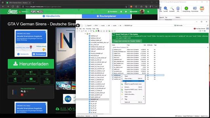Click the 5Mods search magnifier icon

coord(148,12)
